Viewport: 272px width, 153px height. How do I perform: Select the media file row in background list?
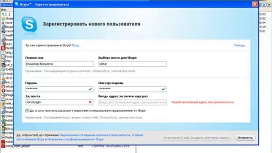point(7,108)
